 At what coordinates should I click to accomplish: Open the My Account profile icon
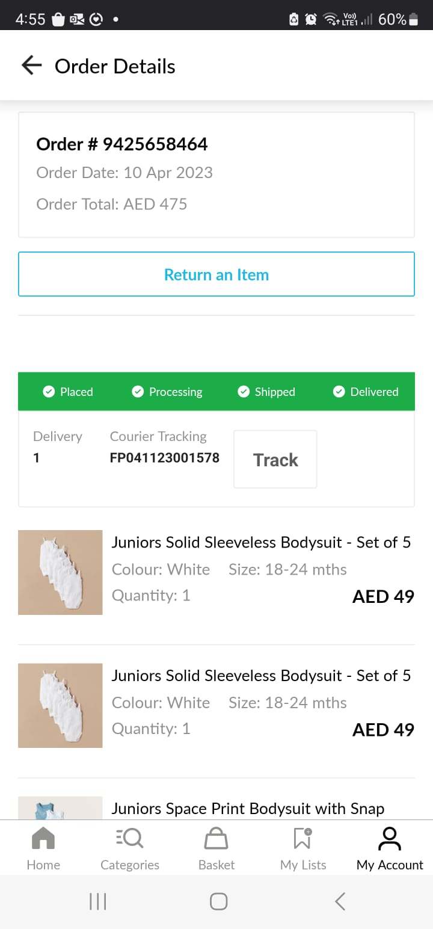pyautogui.click(x=389, y=838)
